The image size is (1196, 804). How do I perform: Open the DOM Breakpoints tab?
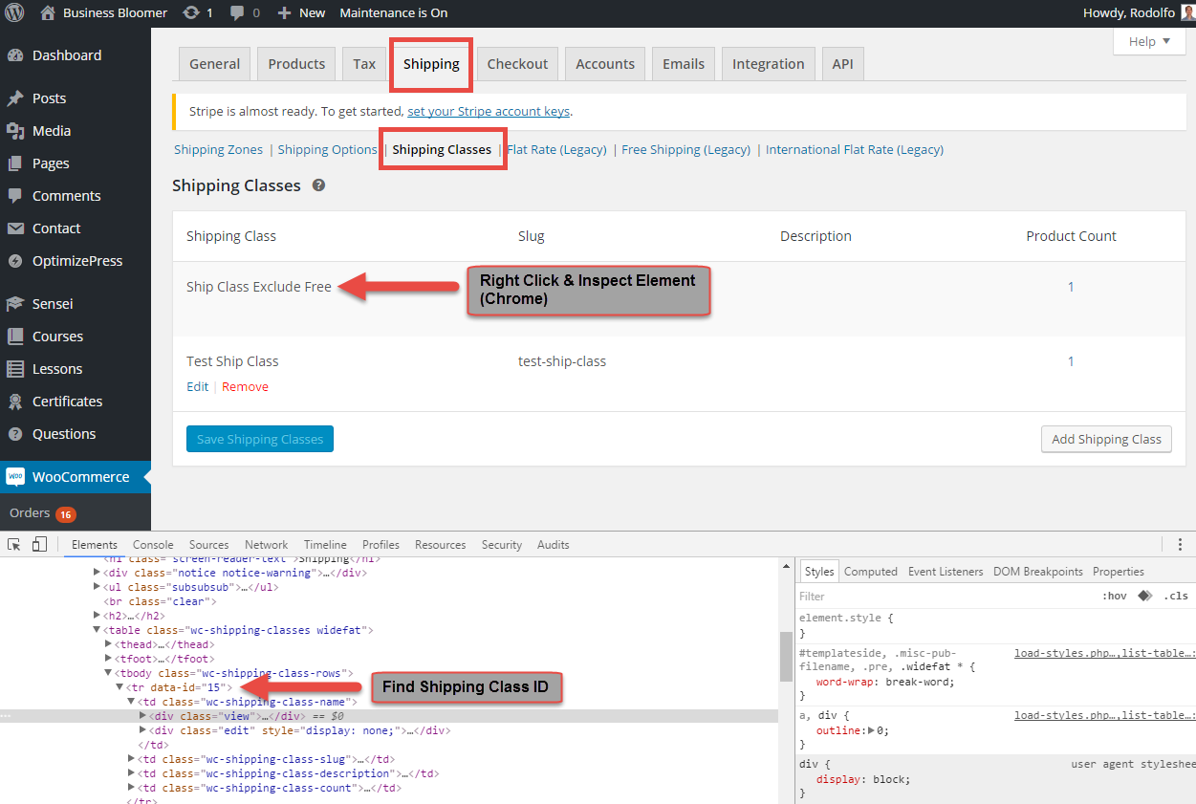(1038, 572)
